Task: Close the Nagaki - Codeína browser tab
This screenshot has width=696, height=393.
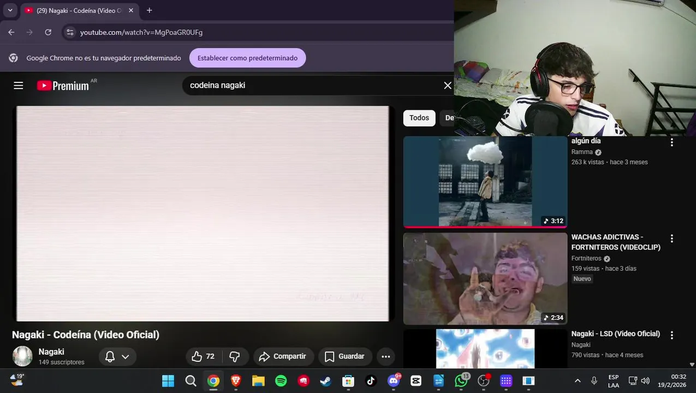Action: tap(131, 10)
